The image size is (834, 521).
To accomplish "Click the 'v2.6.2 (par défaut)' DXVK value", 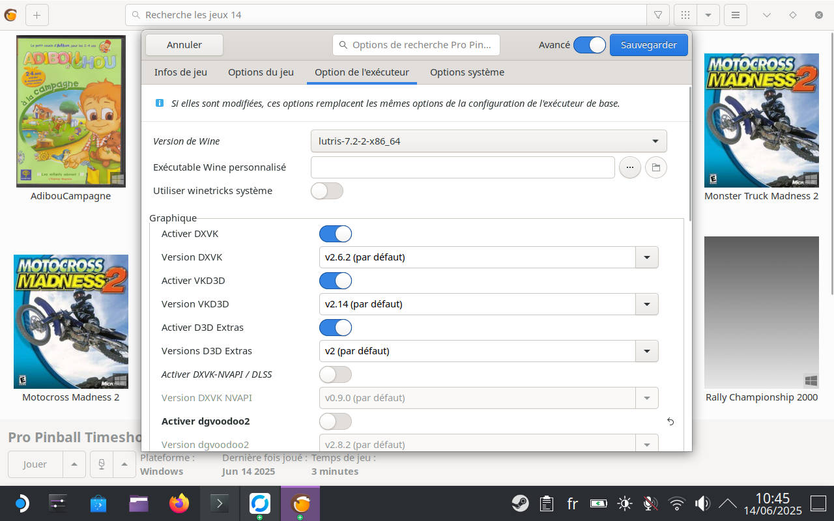I will tap(365, 257).
